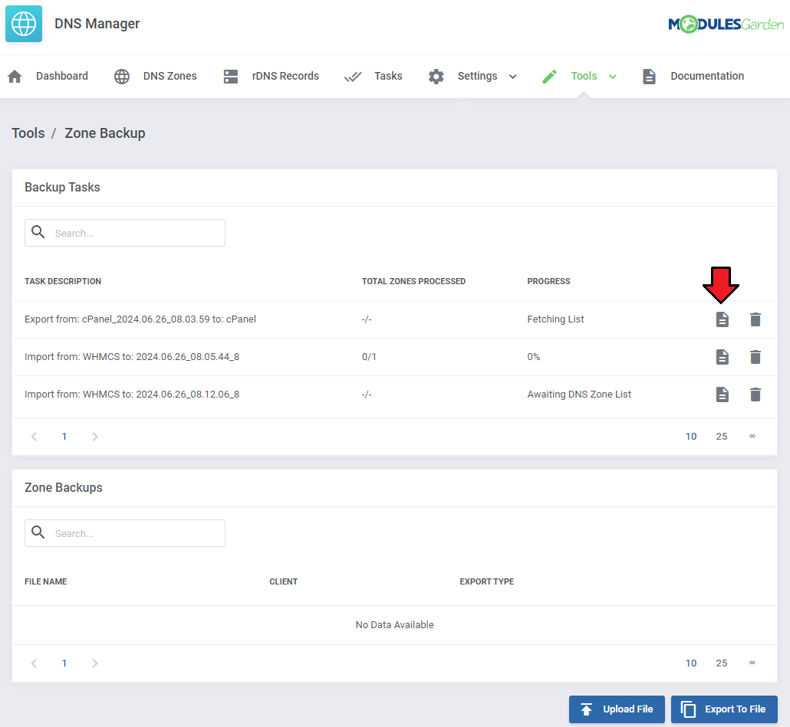Sort by File Name column header
790x727 pixels.
tap(46, 581)
